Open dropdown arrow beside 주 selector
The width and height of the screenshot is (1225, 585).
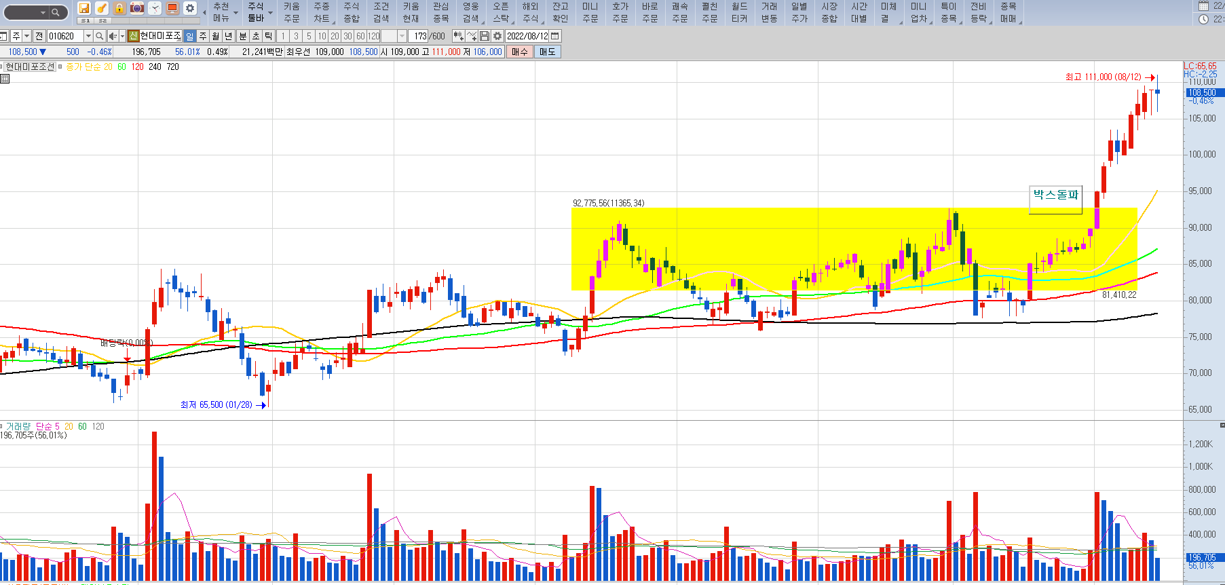(x=27, y=36)
